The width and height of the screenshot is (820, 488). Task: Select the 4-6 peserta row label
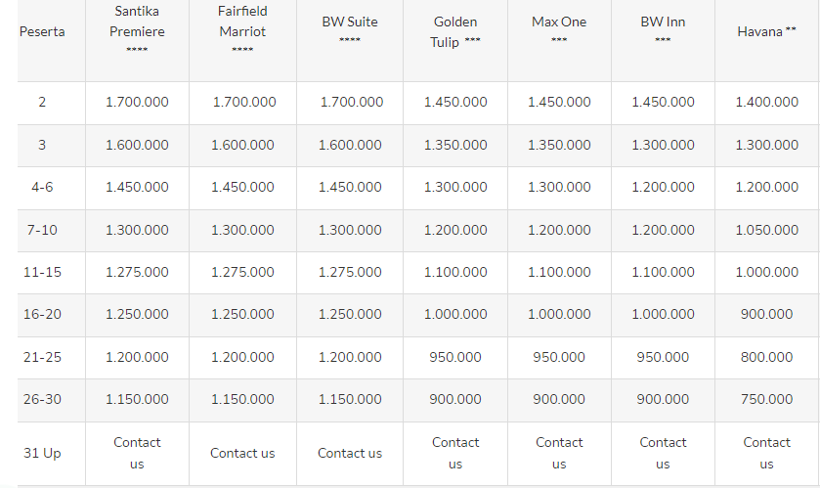click(42, 187)
